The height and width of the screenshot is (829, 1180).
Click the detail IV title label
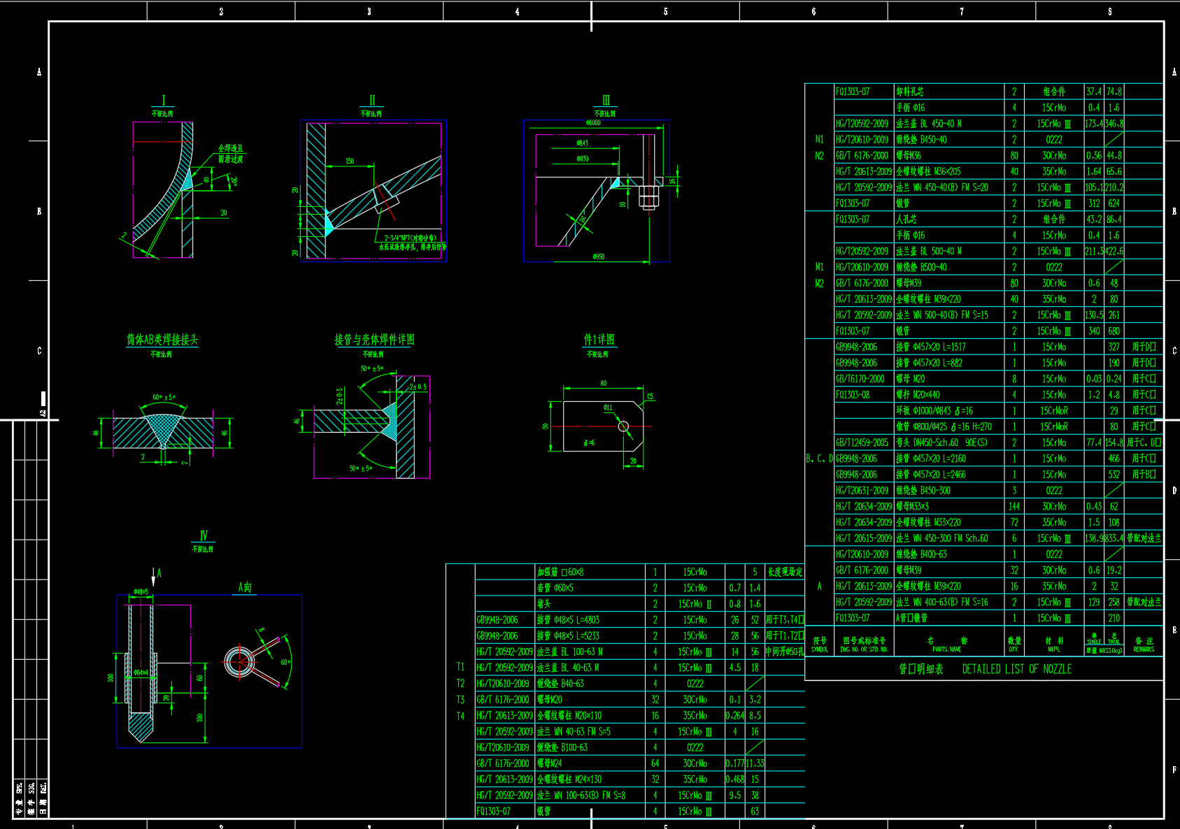[x=204, y=536]
